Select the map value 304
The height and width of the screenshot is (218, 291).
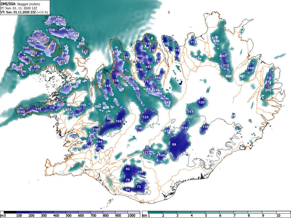point(19,69)
